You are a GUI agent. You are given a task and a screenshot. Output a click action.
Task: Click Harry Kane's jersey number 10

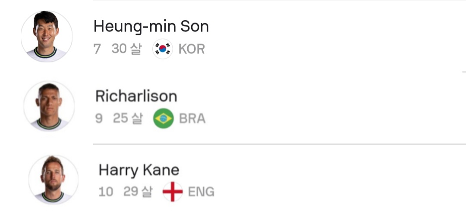tap(106, 192)
